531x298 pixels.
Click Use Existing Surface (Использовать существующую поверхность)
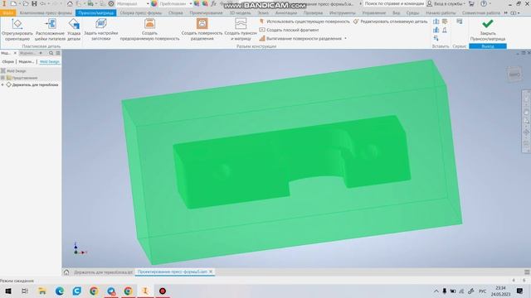(x=304, y=22)
